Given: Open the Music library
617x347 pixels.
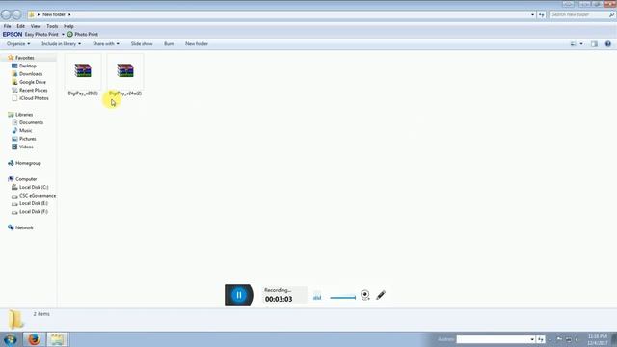Looking at the screenshot, I should (26, 131).
